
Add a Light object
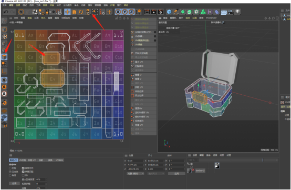[237, 12]
